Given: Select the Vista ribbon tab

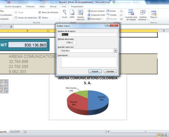Looking at the screenshot, I should pos(64,7).
